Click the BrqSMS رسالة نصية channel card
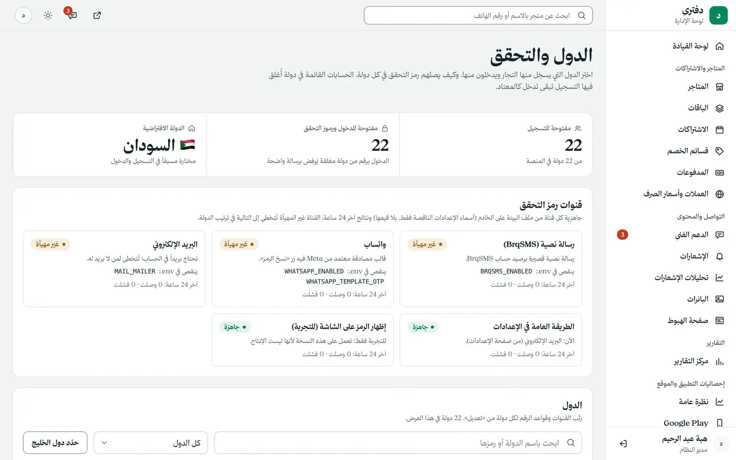Screen dimensions: 736x460 click(x=490, y=269)
